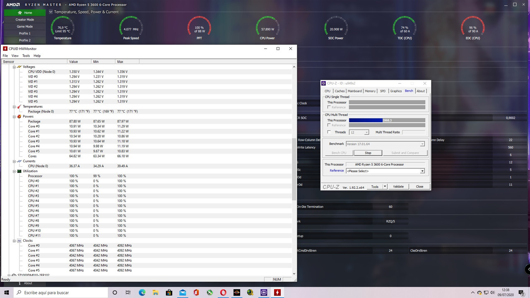Click the SOC Power gauge in Ryzen Master
Viewport: 530px width, 298px height.
336,27
